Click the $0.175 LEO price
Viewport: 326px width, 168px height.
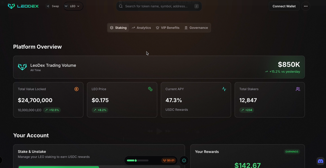point(100,100)
